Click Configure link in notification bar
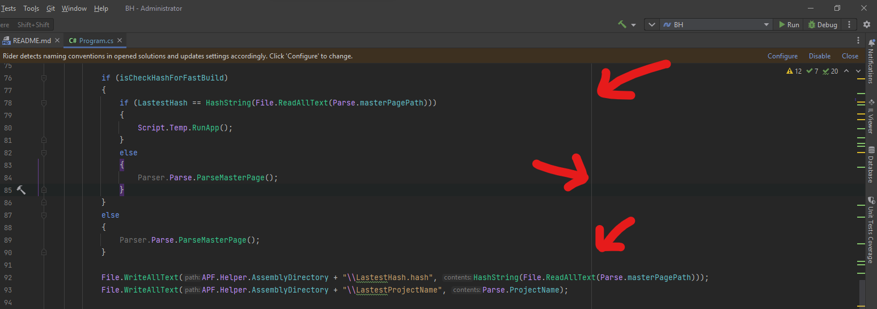Image resolution: width=877 pixels, height=309 pixels. [x=782, y=56]
